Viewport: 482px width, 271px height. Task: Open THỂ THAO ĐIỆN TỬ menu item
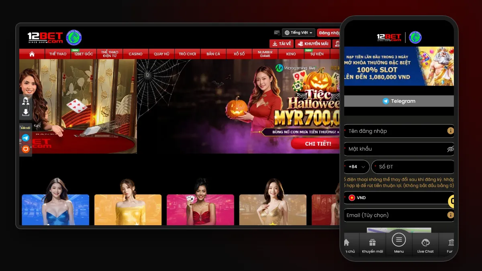click(x=110, y=54)
